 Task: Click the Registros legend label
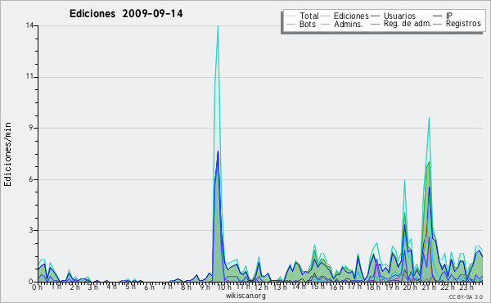point(463,24)
